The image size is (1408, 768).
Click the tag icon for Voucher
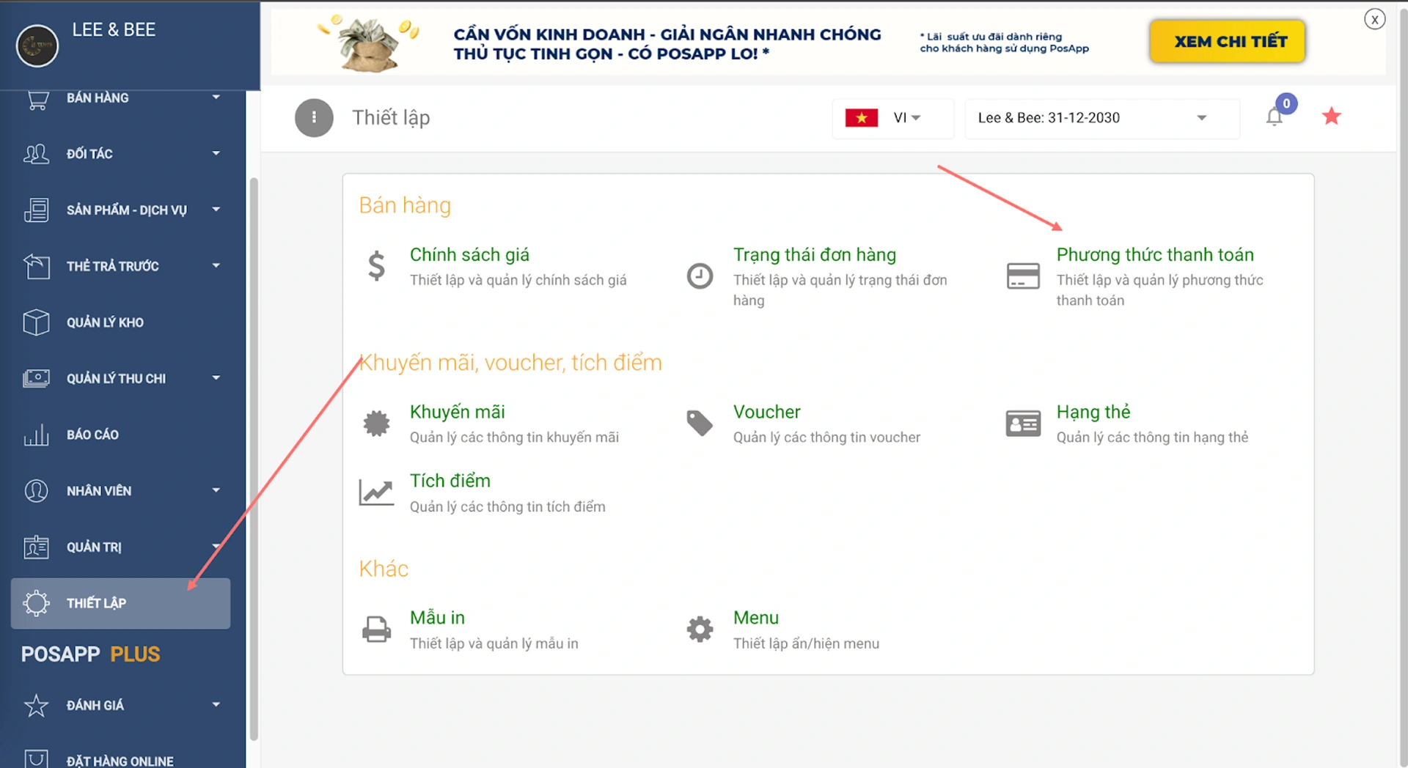[700, 423]
